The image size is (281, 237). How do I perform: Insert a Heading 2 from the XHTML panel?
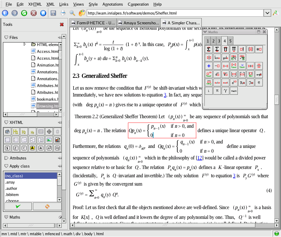(x=24, y=132)
